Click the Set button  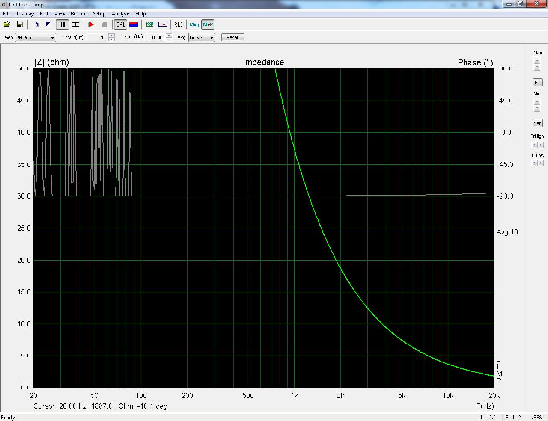[x=537, y=123]
